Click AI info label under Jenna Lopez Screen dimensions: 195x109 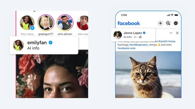pyautogui.click(x=128, y=37)
